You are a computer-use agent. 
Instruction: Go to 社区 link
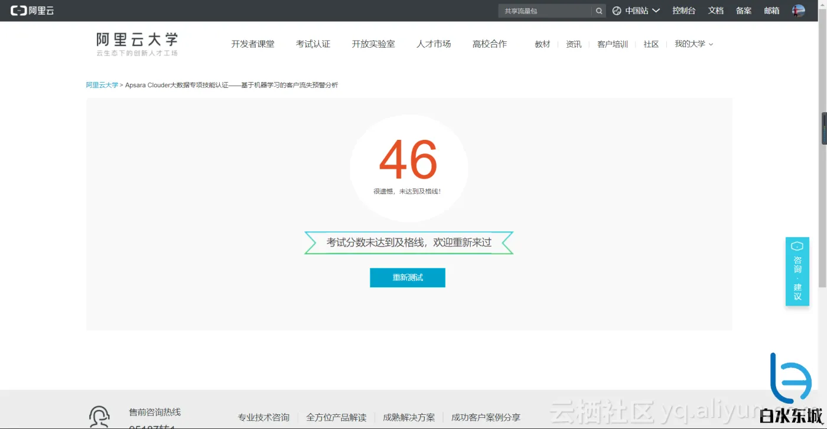coord(651,44)
